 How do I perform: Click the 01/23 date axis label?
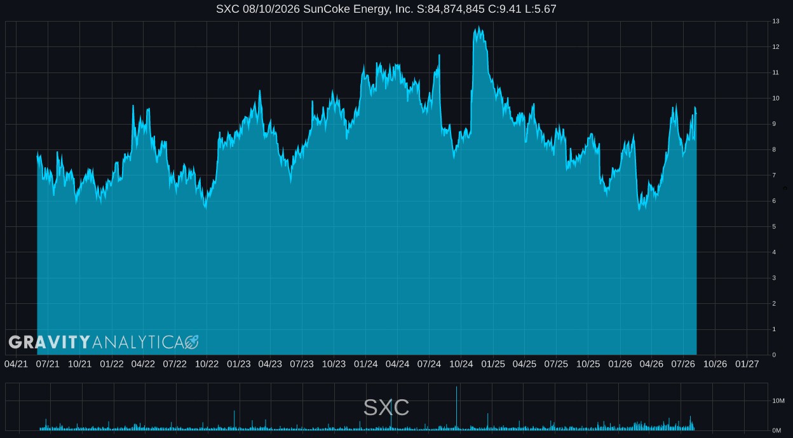pos(238,364)
